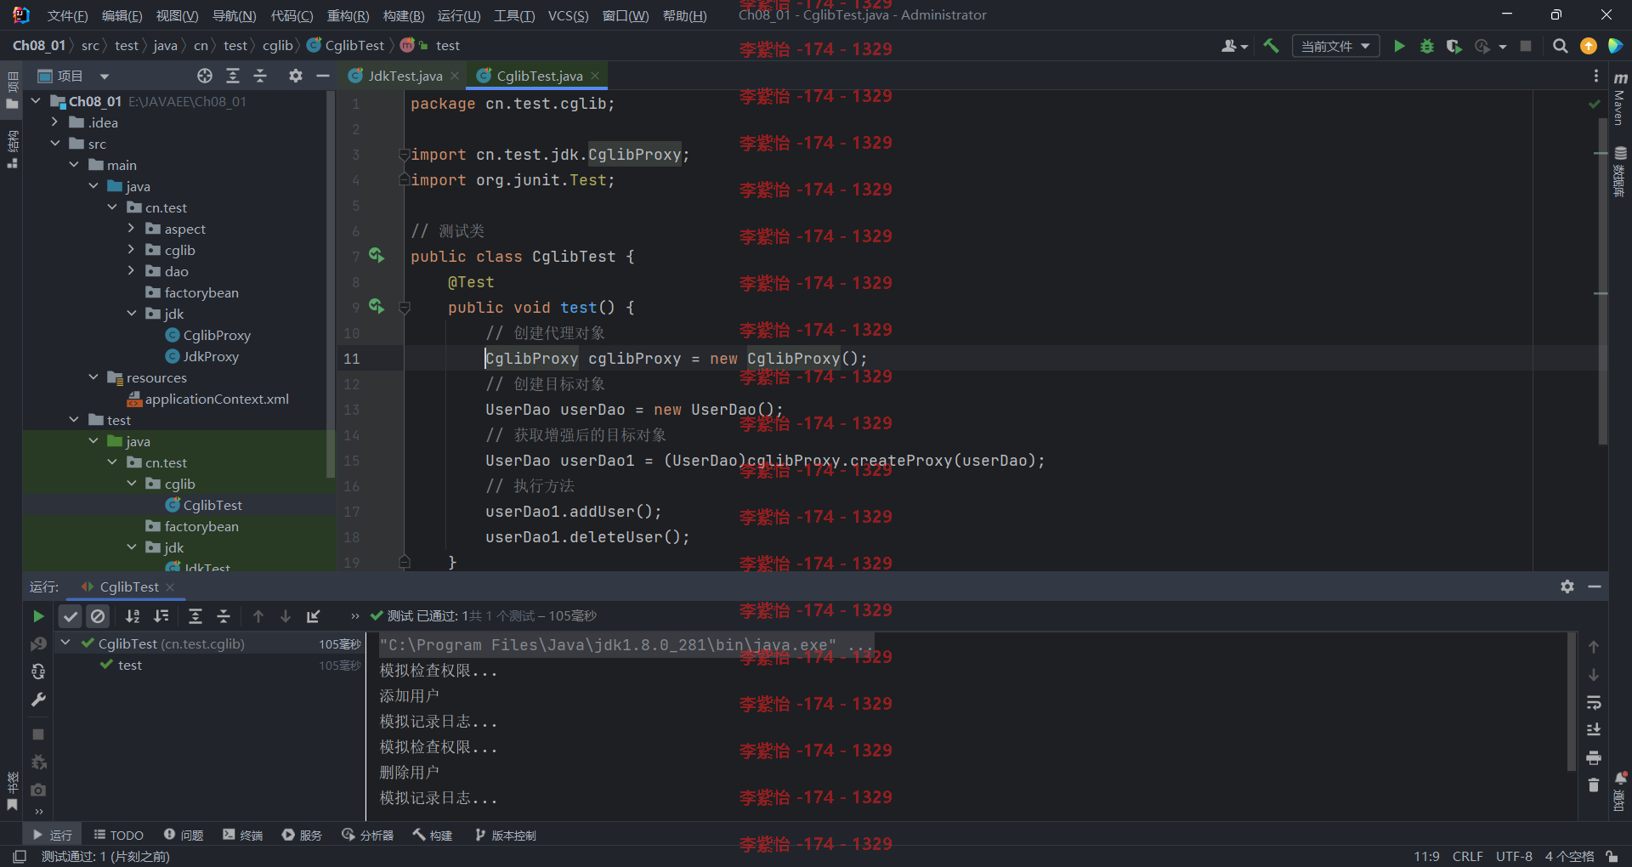The height and width of the screenshot is (867, 1632).
Task: Open the 运行(U) menu
Action: click(x=459, y=15)
